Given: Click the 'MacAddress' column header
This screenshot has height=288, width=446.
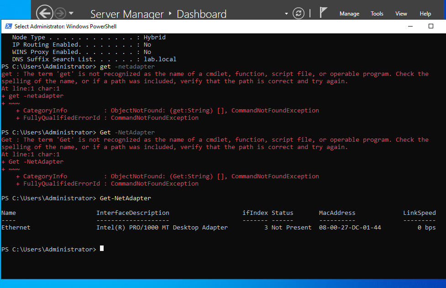Looking at the screenshot, I should [337, 213].
